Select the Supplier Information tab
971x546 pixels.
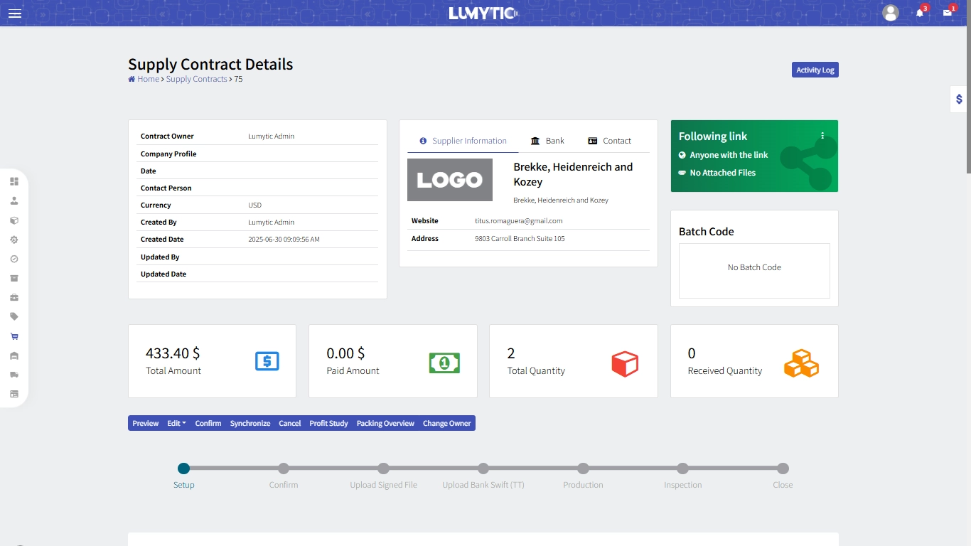coord(463,141)
